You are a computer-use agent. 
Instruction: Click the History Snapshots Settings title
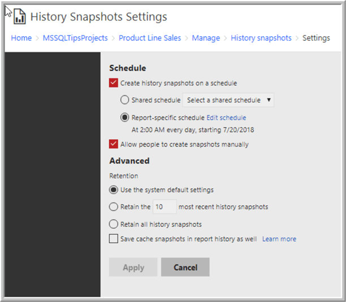tap(98, 17)
